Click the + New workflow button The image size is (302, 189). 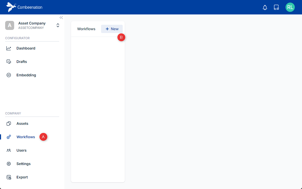click(112, 29)
